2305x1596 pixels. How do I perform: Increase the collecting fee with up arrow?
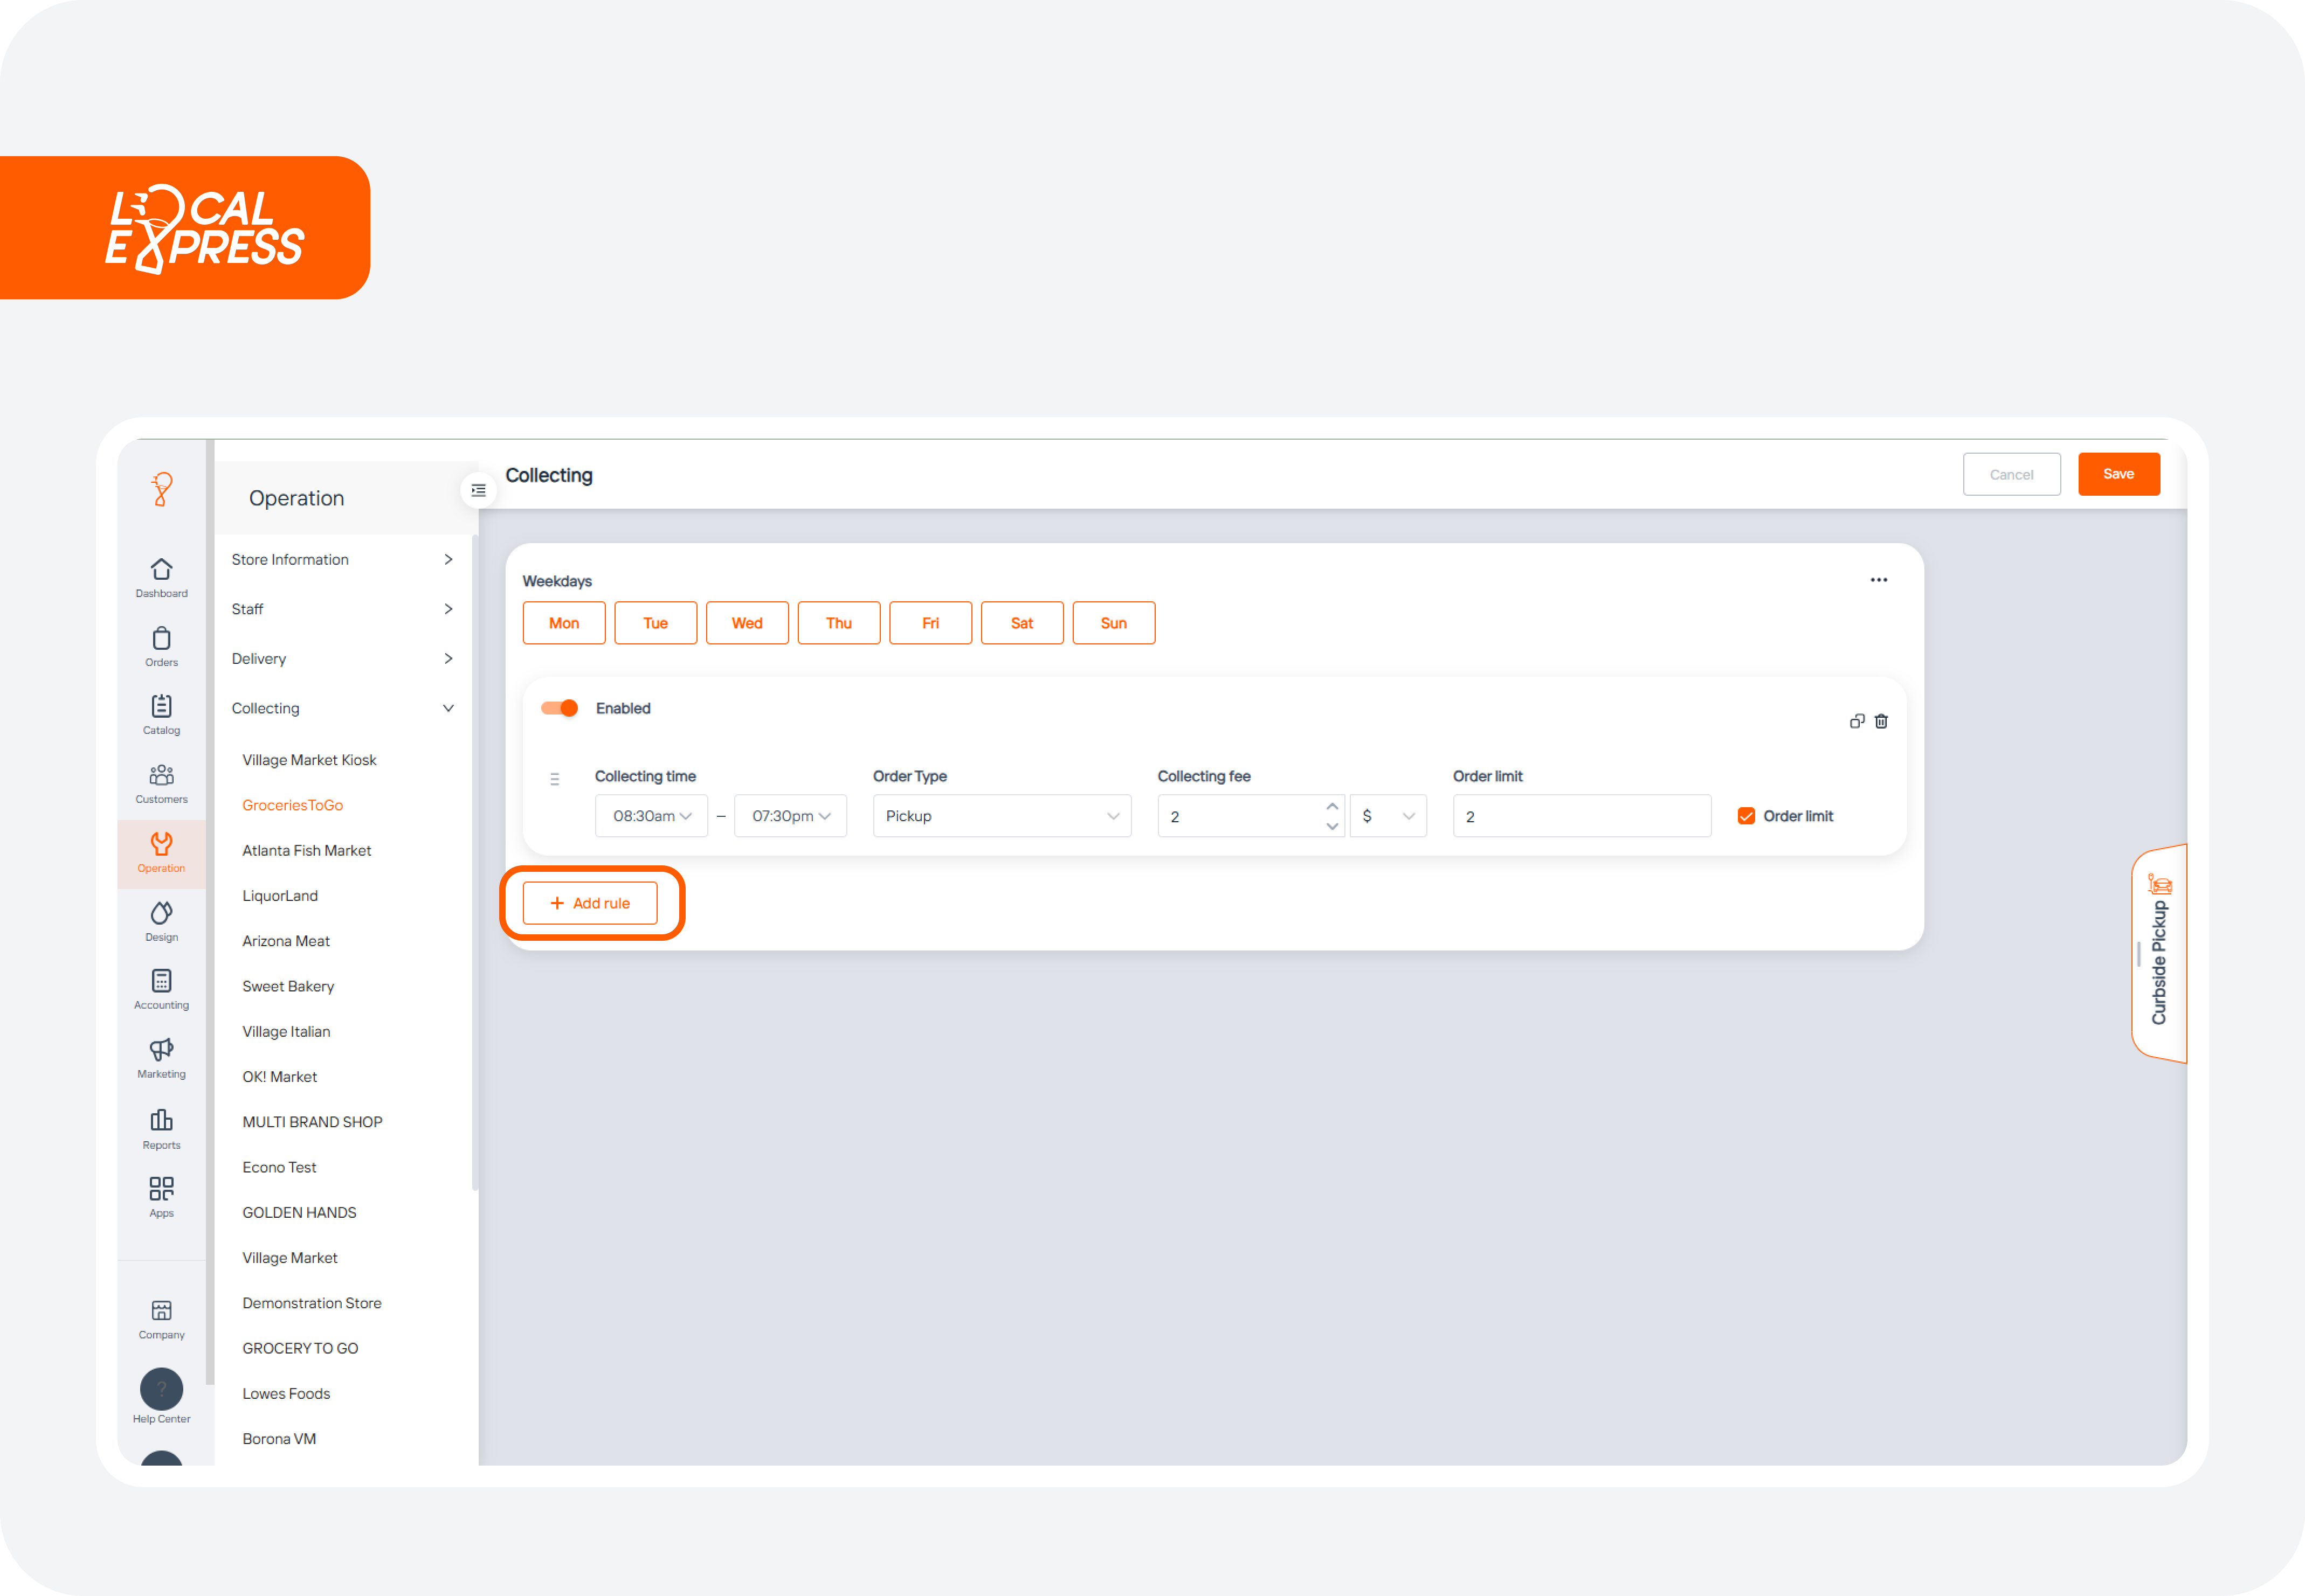[1331, 806]
